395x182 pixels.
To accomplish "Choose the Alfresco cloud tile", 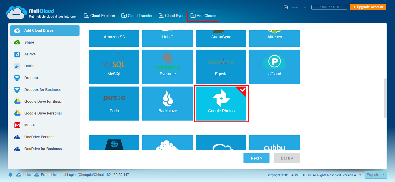I will (x=274, y=38).
